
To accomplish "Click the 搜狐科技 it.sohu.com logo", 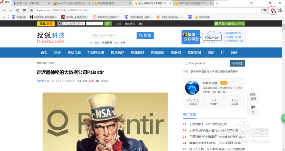I will click(x=50, y=38).
